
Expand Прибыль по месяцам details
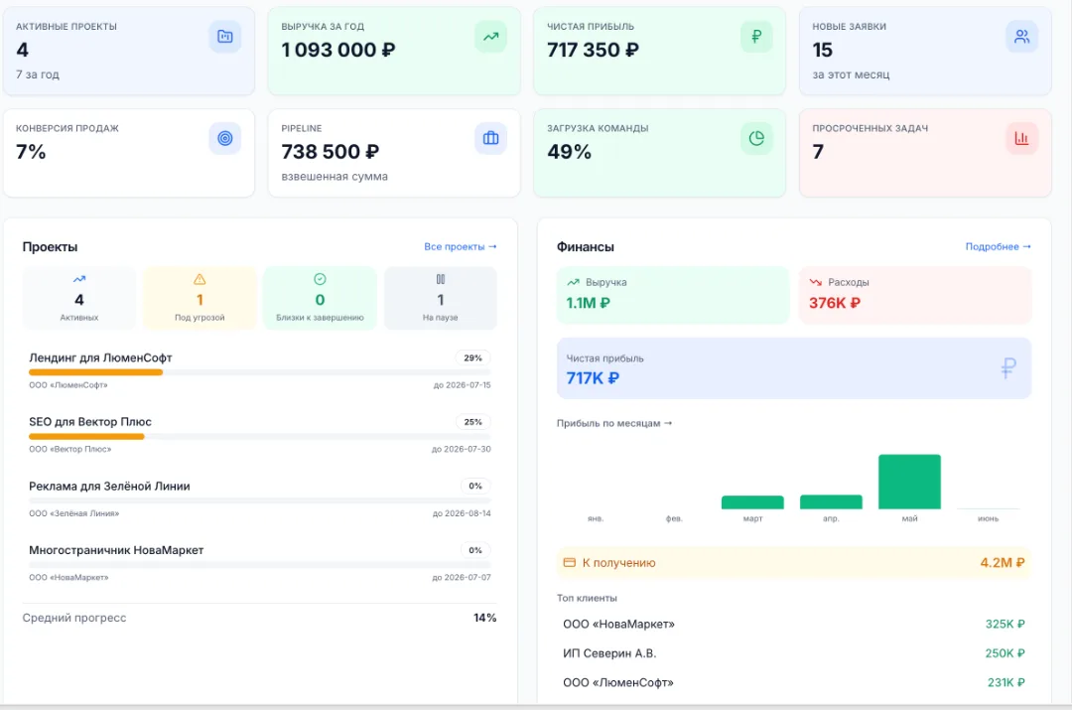614,423
